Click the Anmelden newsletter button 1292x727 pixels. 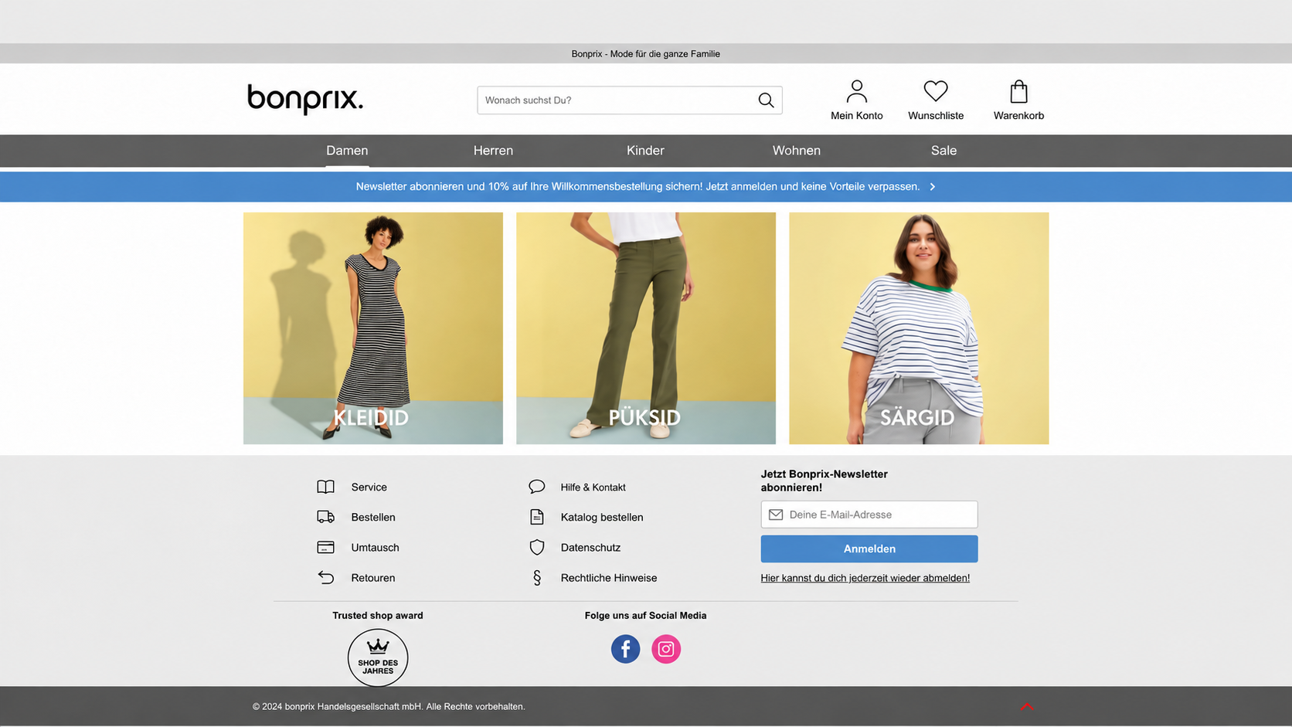click(869, 549)
